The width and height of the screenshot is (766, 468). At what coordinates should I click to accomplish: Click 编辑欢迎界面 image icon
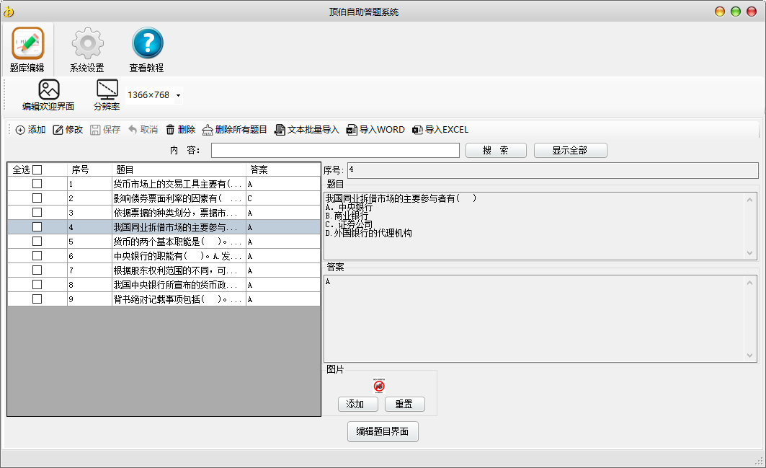[48, 90]
